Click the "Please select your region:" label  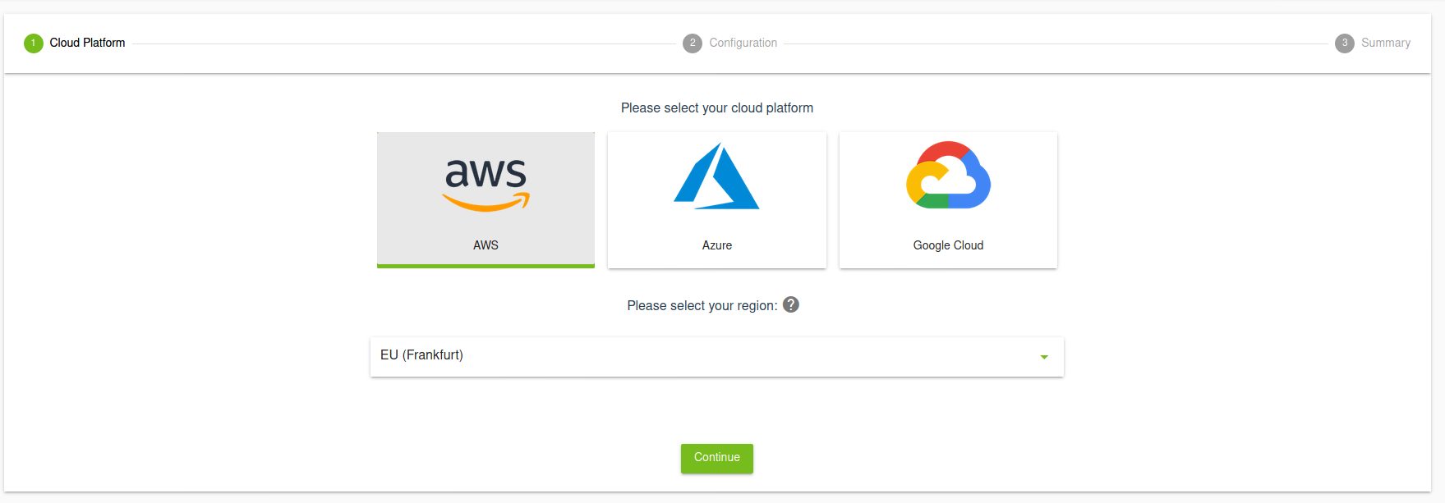tap(702, 305)
